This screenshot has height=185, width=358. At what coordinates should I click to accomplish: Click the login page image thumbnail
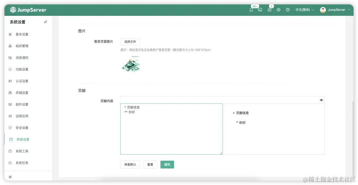(x=131, y=64)
